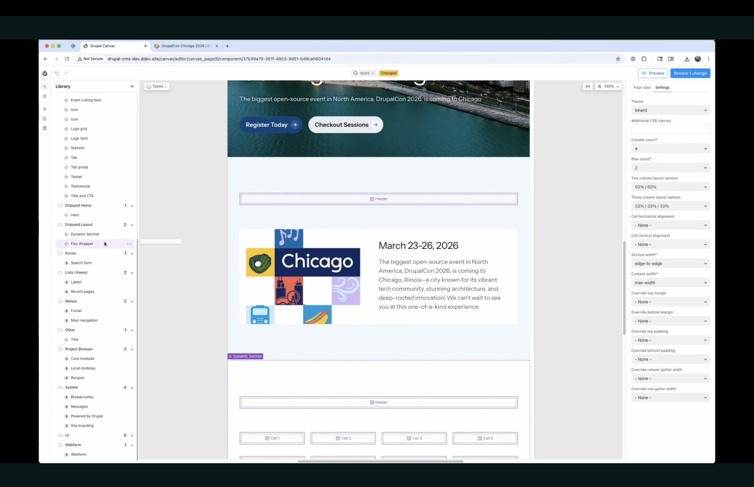The image size is (754, 487).
Task: Click the Additional CSS classes input field
Action: tap(670, 129)
